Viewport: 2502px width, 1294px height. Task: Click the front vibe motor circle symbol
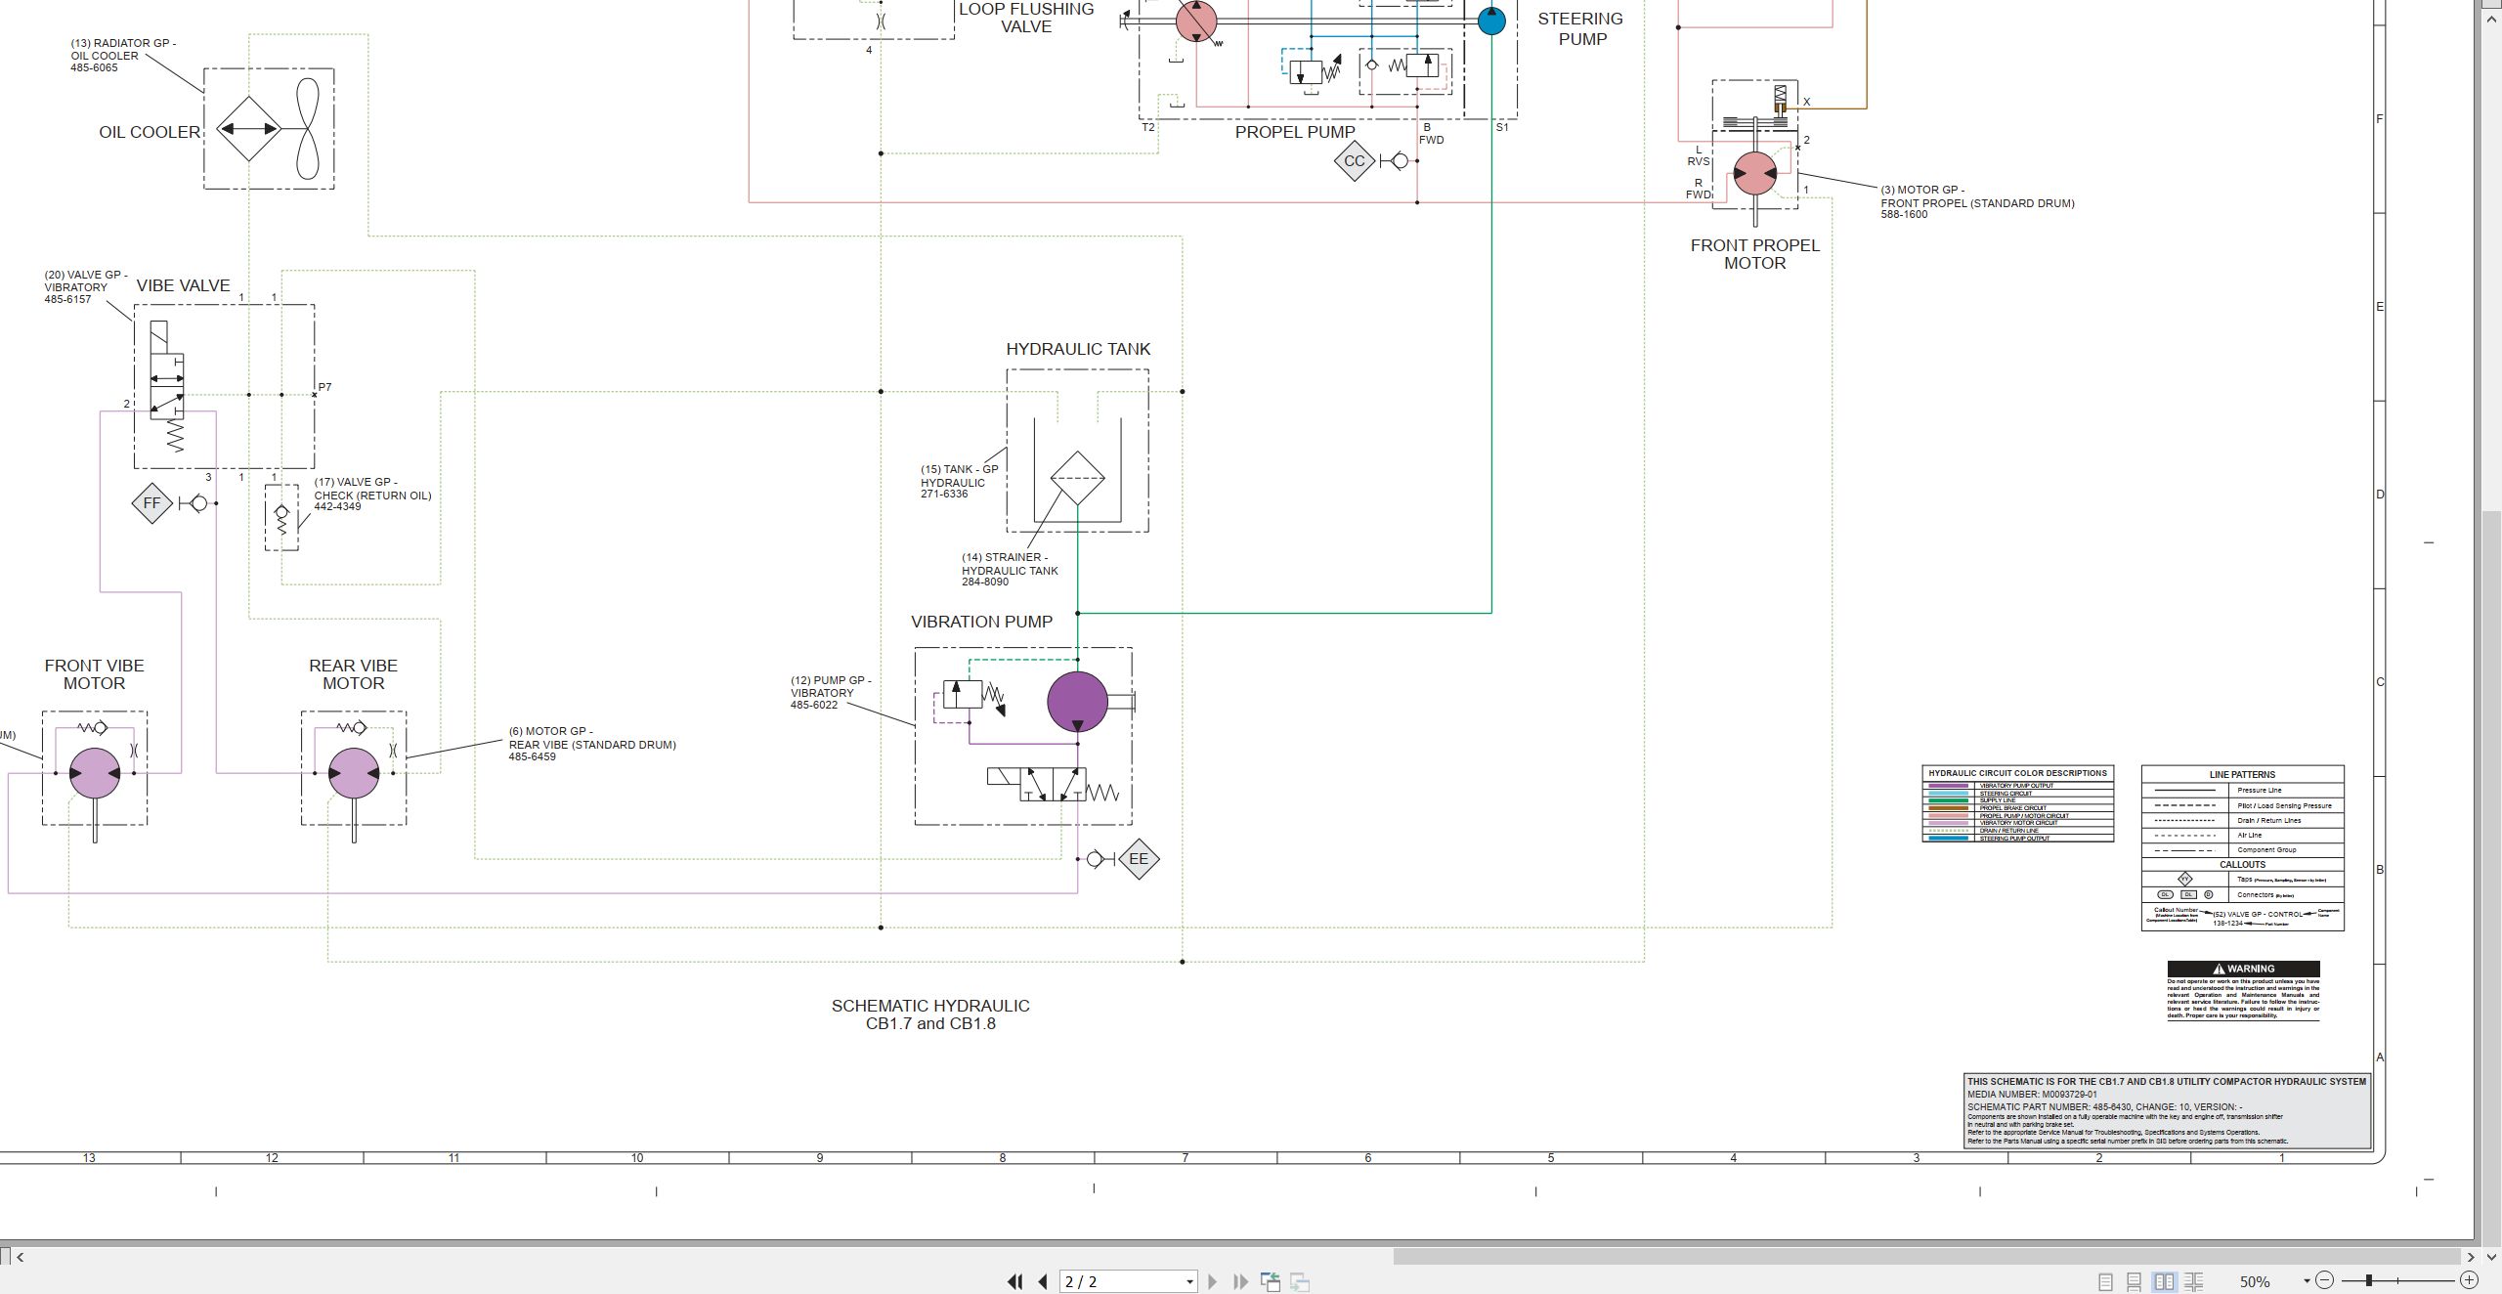pyautogui.click(x=95, y=773)
